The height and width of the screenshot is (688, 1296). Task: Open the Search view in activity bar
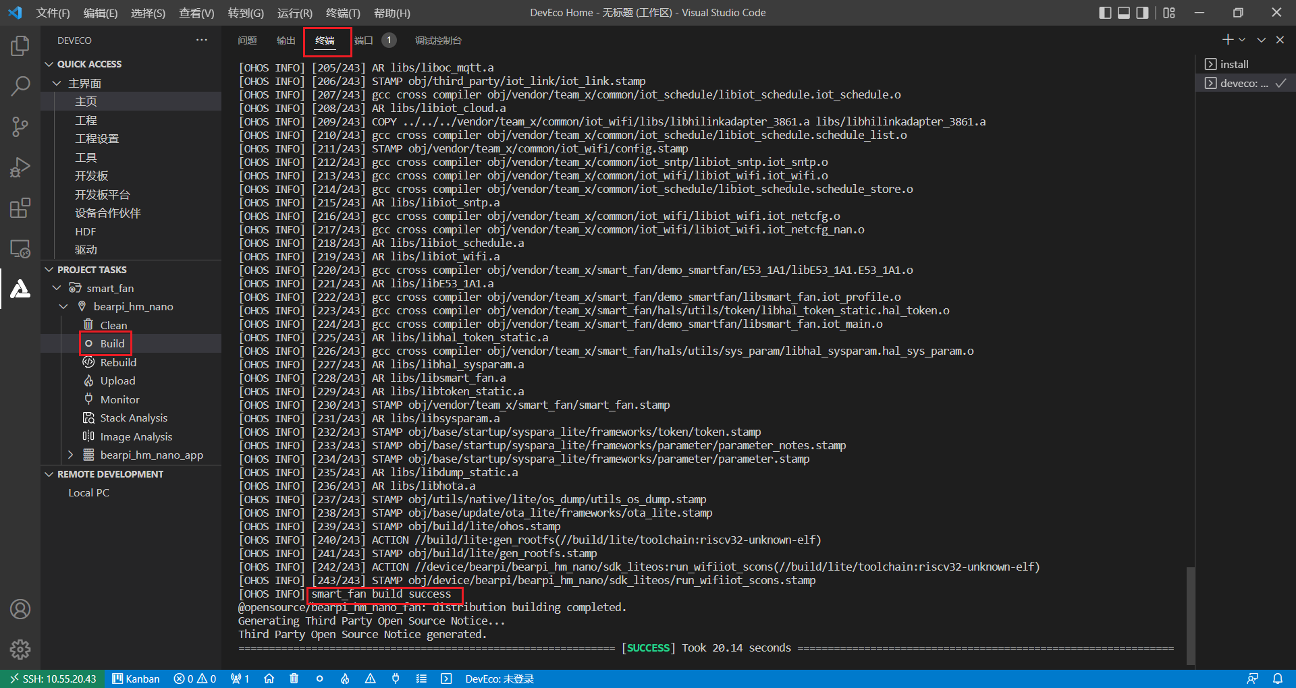(20, 86)
